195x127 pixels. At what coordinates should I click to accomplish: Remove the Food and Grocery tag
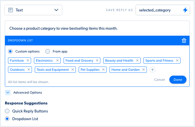(x=97, y=61)
